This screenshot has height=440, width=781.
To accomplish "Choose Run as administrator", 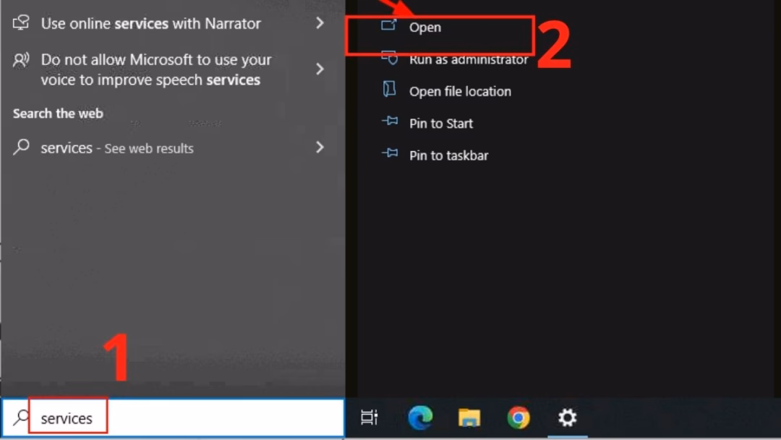I will coord(468,60).
